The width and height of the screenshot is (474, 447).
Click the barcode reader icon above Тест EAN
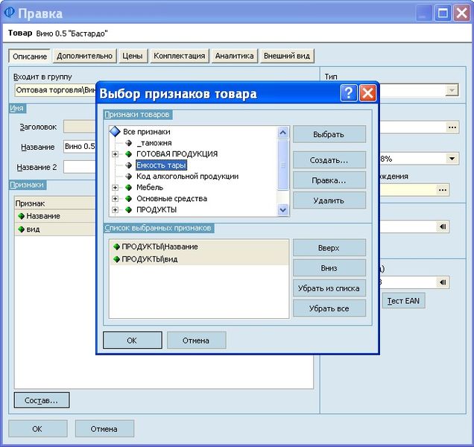coord(443,282)
